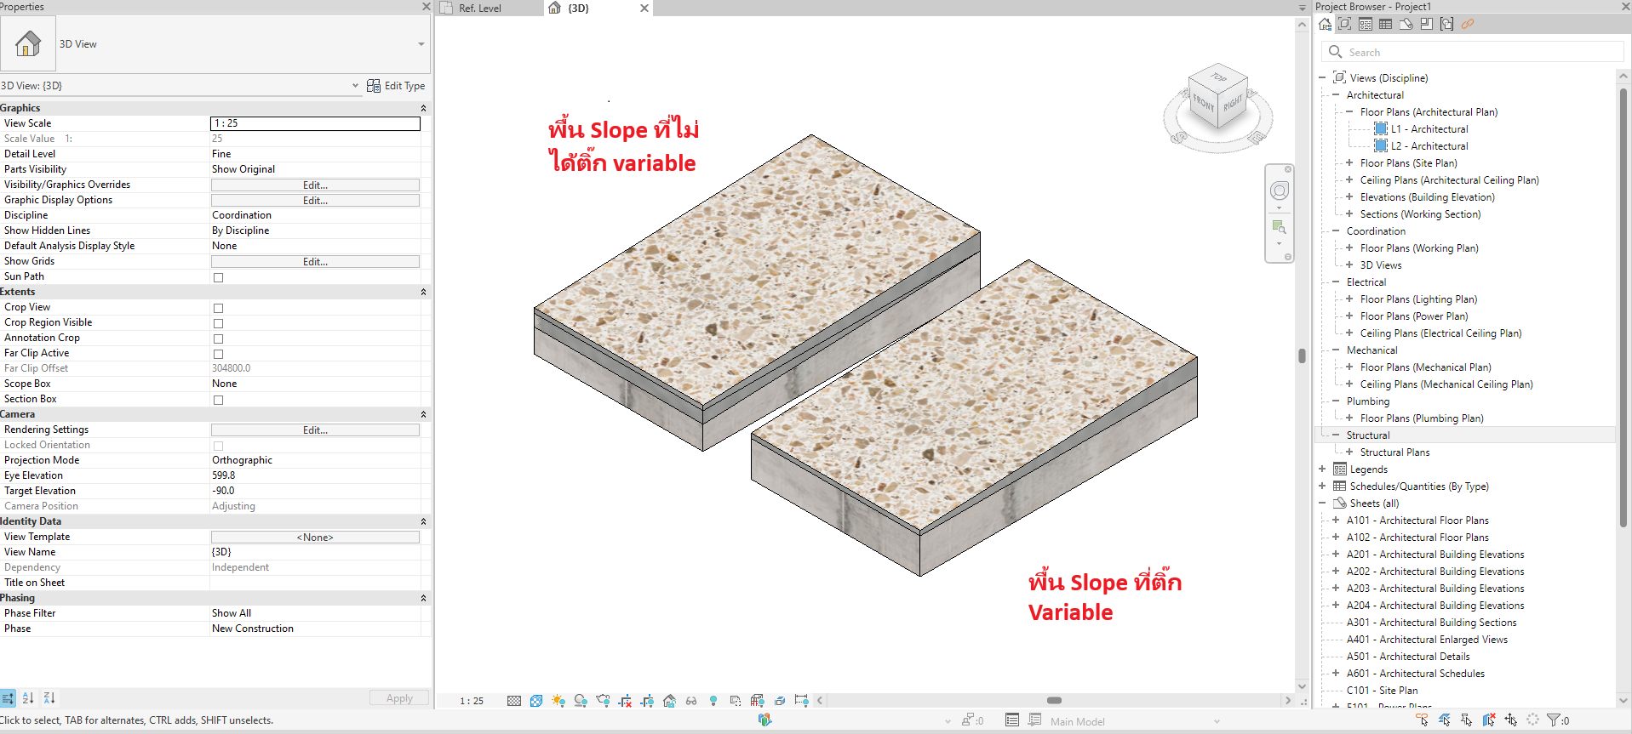Viewport: 1632px width, 734px height.
Task: Toggle Select Pinned Elements status bar icon
Action: pos(1466,720)
